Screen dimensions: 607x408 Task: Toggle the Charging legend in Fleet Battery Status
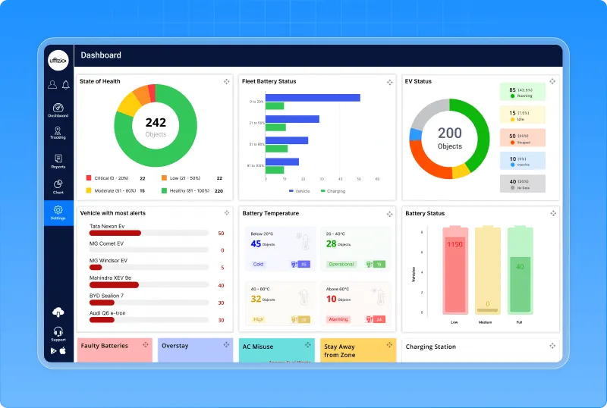pyautogui.click(x=332, y=191)
